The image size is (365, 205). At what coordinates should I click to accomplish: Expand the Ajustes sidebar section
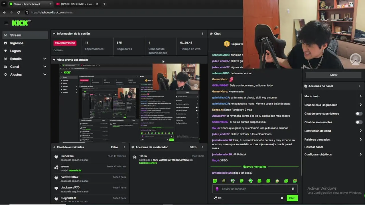[x=25, y=75]
